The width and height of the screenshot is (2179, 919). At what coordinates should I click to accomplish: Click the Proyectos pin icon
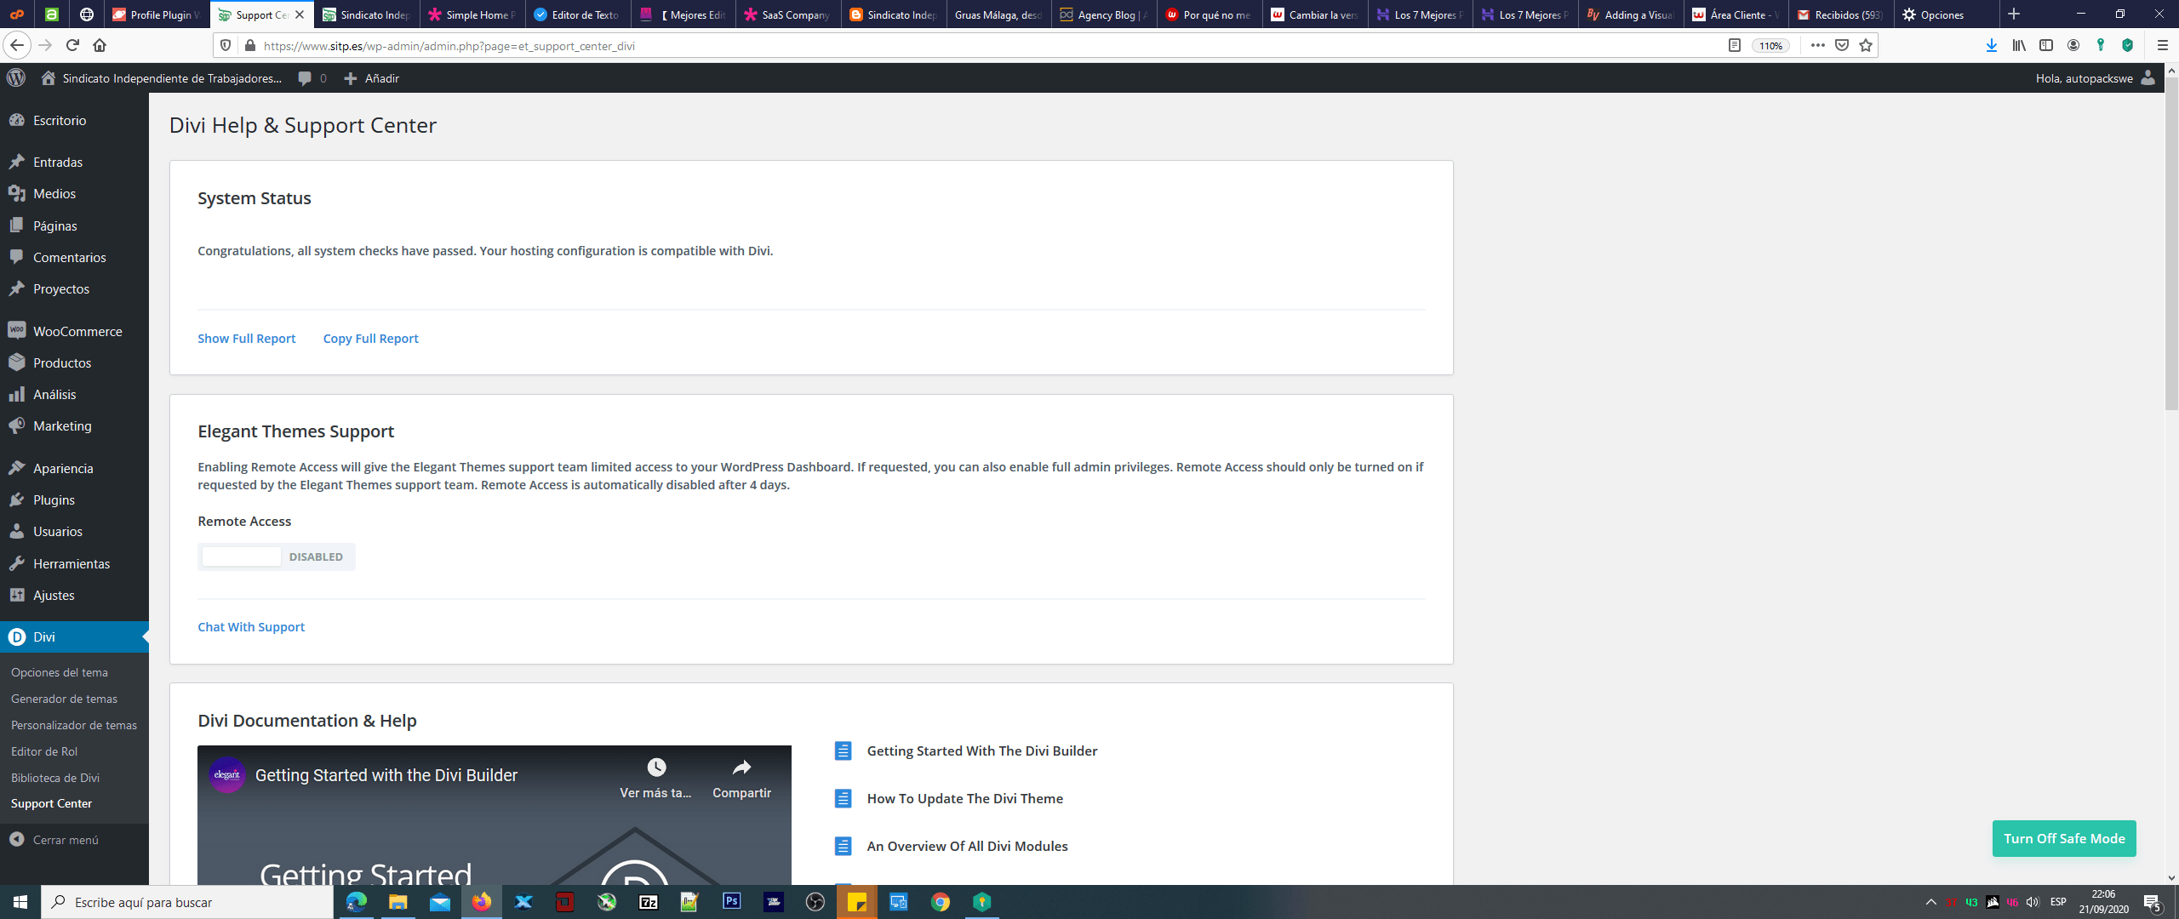17,288
